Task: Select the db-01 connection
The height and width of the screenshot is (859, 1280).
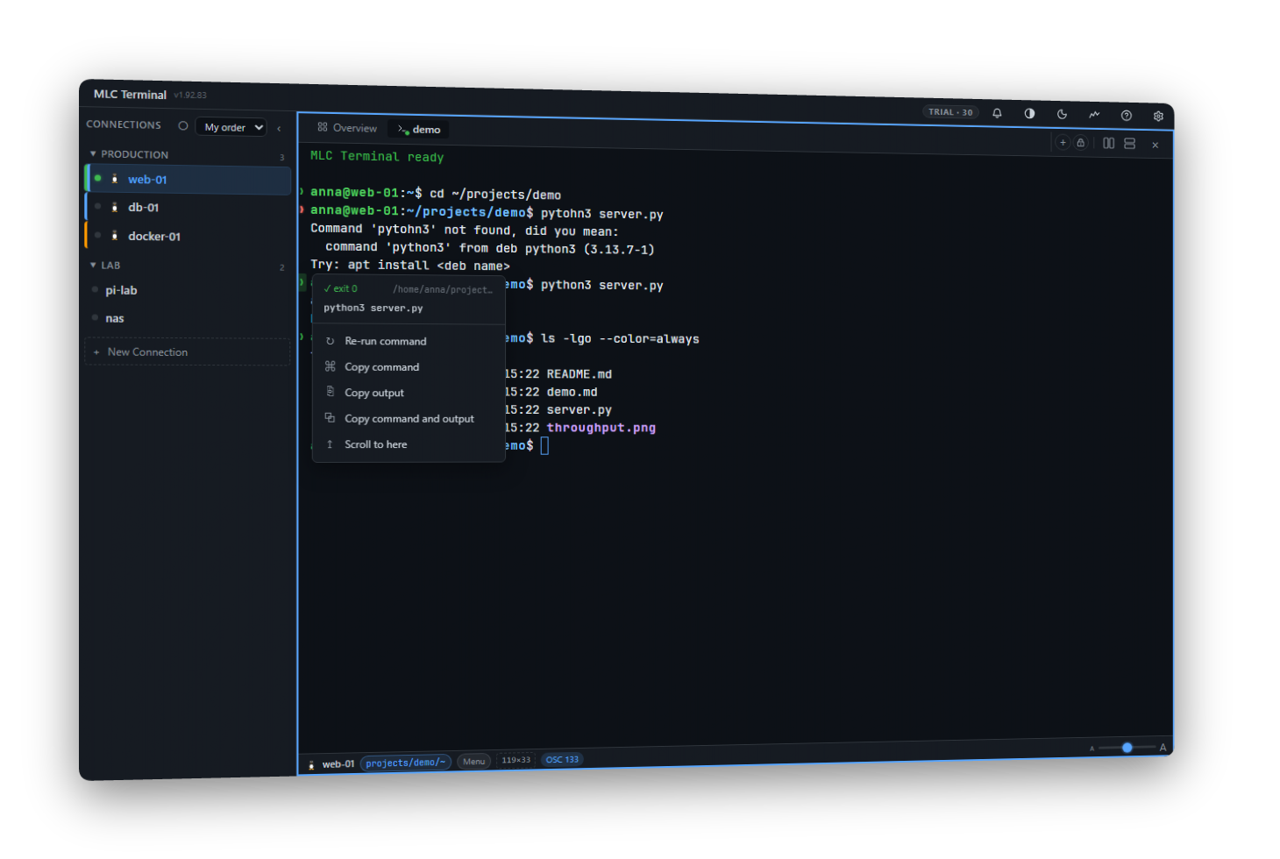Action: [188, 208]
